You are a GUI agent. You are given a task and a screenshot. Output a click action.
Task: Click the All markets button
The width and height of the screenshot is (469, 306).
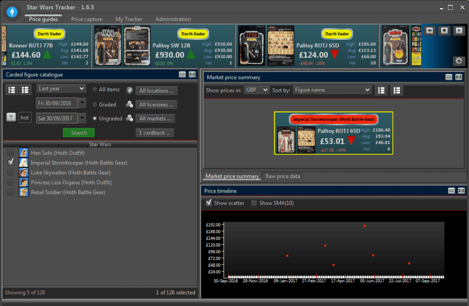pyautogui.click(x=155, y=119)
